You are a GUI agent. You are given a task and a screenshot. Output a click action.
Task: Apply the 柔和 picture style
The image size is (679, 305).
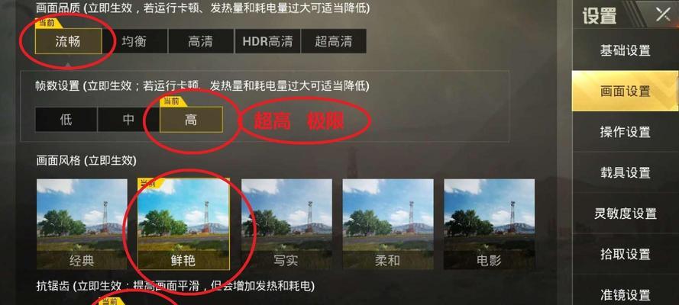[388, 224]
